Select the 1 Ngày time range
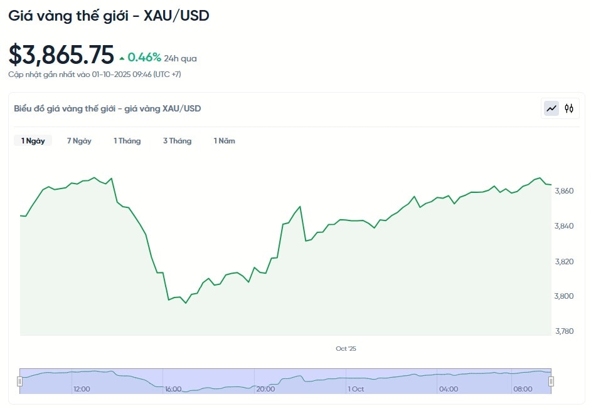Image resolution: width=591 pixels, height=409 pixels. pos(33,141)
